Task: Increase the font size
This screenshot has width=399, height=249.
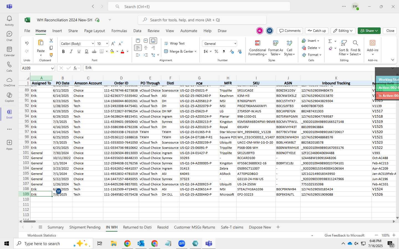Action: point(113,44)
